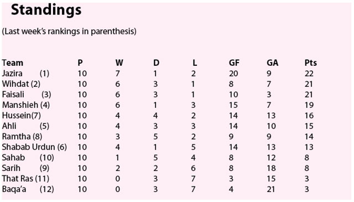Click the Shabab Urdun team name
This screenshot has height=202, width=354.
28,147
